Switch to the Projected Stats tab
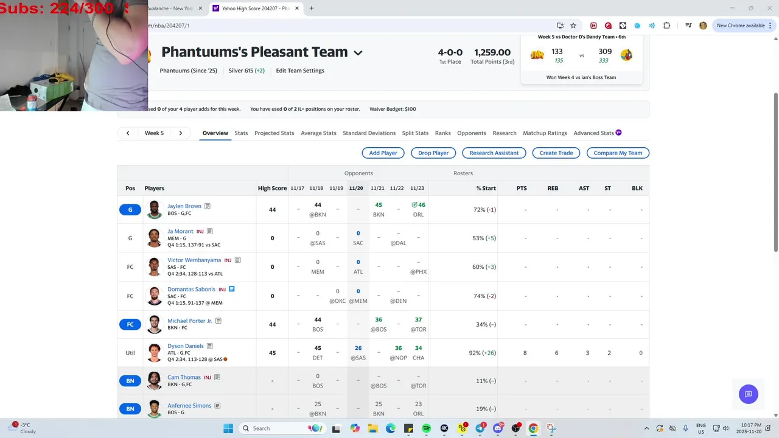 coord(274,133)
